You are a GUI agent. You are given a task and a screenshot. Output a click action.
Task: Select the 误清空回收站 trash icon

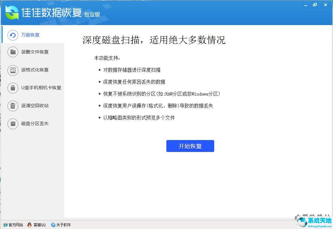coord(13,106)
